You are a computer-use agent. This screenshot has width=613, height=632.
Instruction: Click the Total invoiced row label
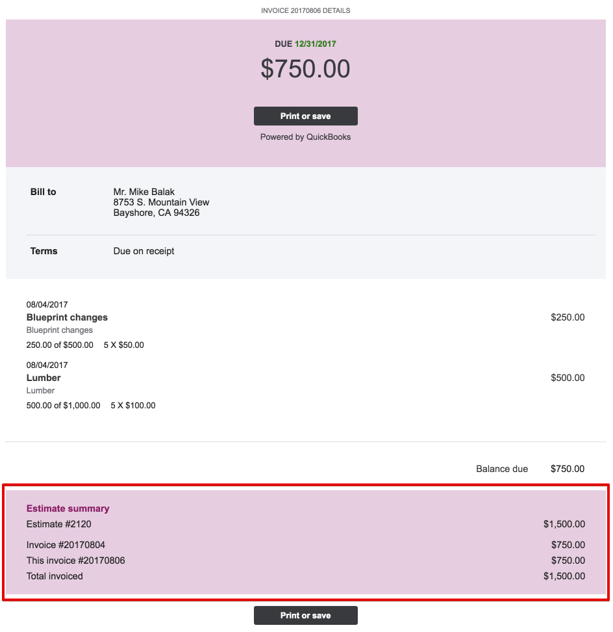pyautogui.click(x=55, y=576)
